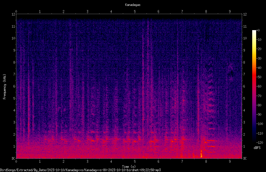The width and height of the screenshot is (266, 172).
Task: Click the dBFS label under color bar
Action: tap(257, 148)
